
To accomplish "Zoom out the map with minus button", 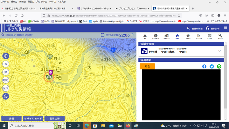I will pos(6,96).
